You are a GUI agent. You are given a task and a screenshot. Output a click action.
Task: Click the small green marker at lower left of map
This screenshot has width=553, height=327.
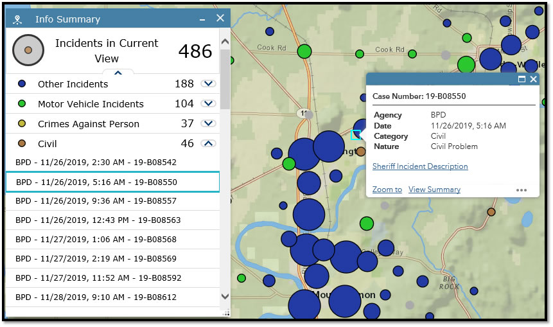pos(241,278)
